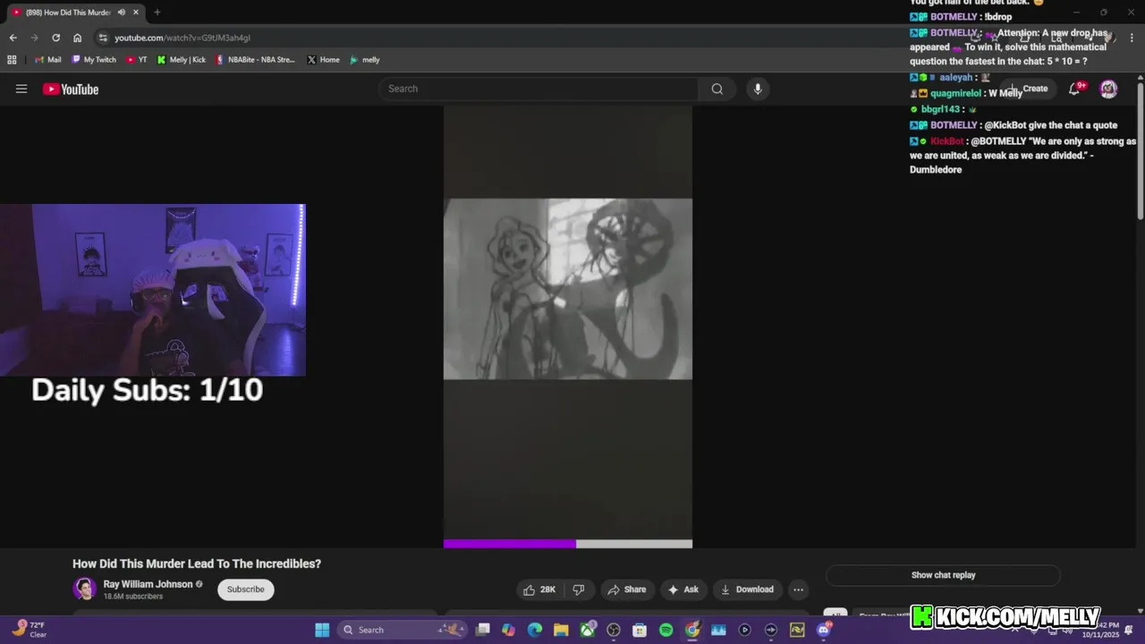Switch to the How Did This Murder tab
This screenshot has height=644, width=1145.
[x=68, y=13]
